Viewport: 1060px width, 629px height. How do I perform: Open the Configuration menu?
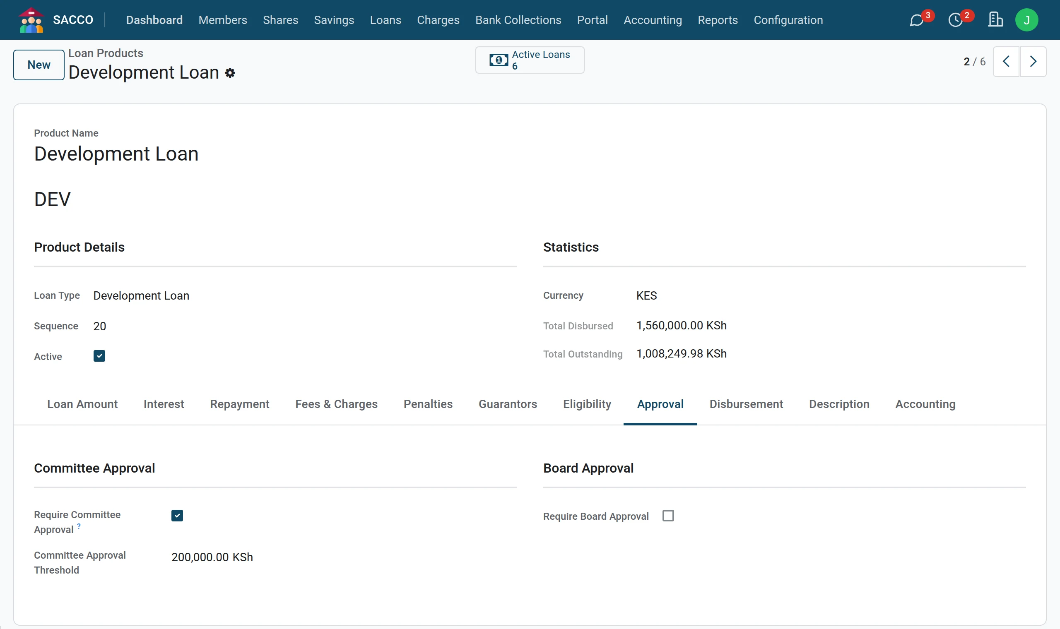[x=788, y=20]
